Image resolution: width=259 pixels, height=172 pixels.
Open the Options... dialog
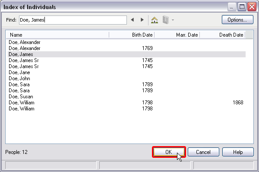point(237,20)
